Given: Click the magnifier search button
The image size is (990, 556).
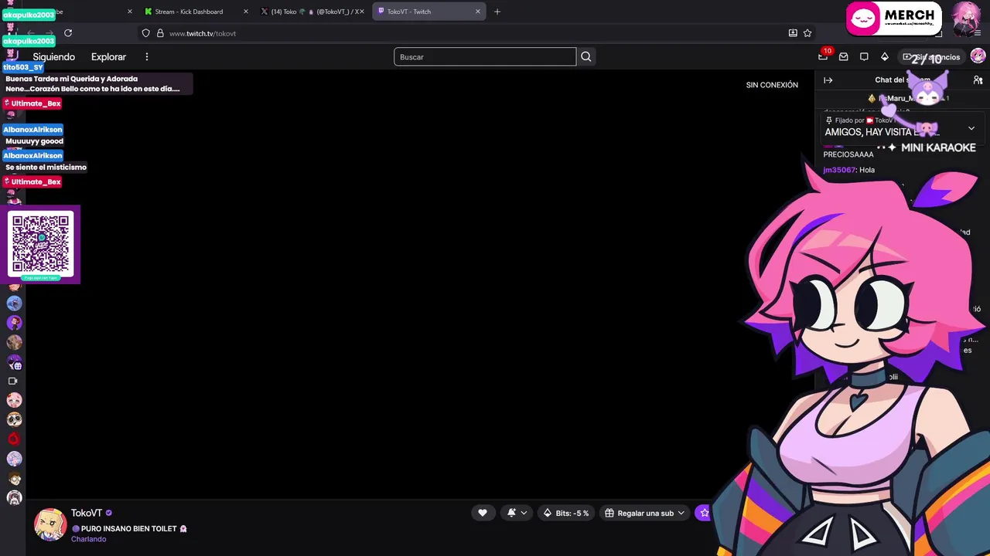Looking at the screenshot, I should coord(586,56).
